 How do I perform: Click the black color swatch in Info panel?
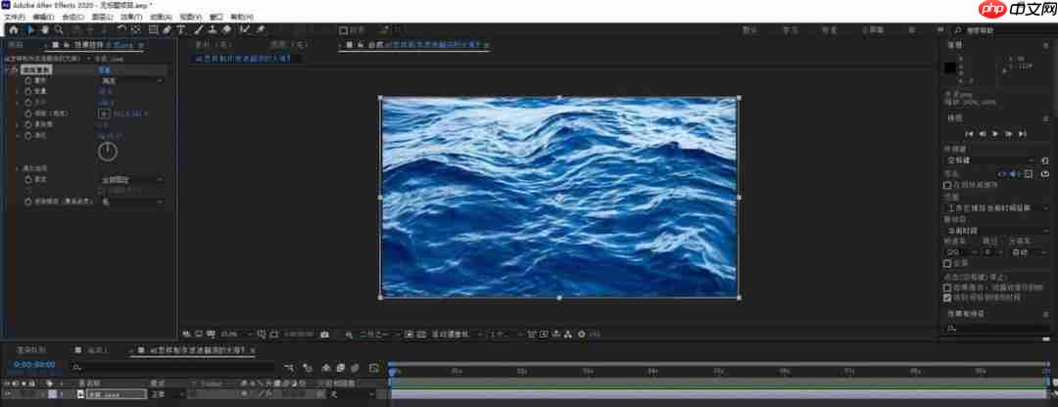pyautogui.click(x=950, y=68)
